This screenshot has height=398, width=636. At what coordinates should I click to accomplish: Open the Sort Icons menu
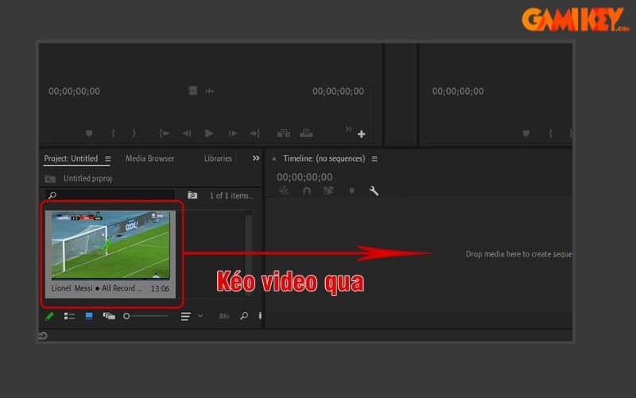(186, 316)
